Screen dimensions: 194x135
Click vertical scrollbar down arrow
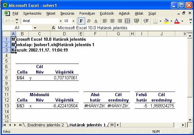[x=190, y=120]
